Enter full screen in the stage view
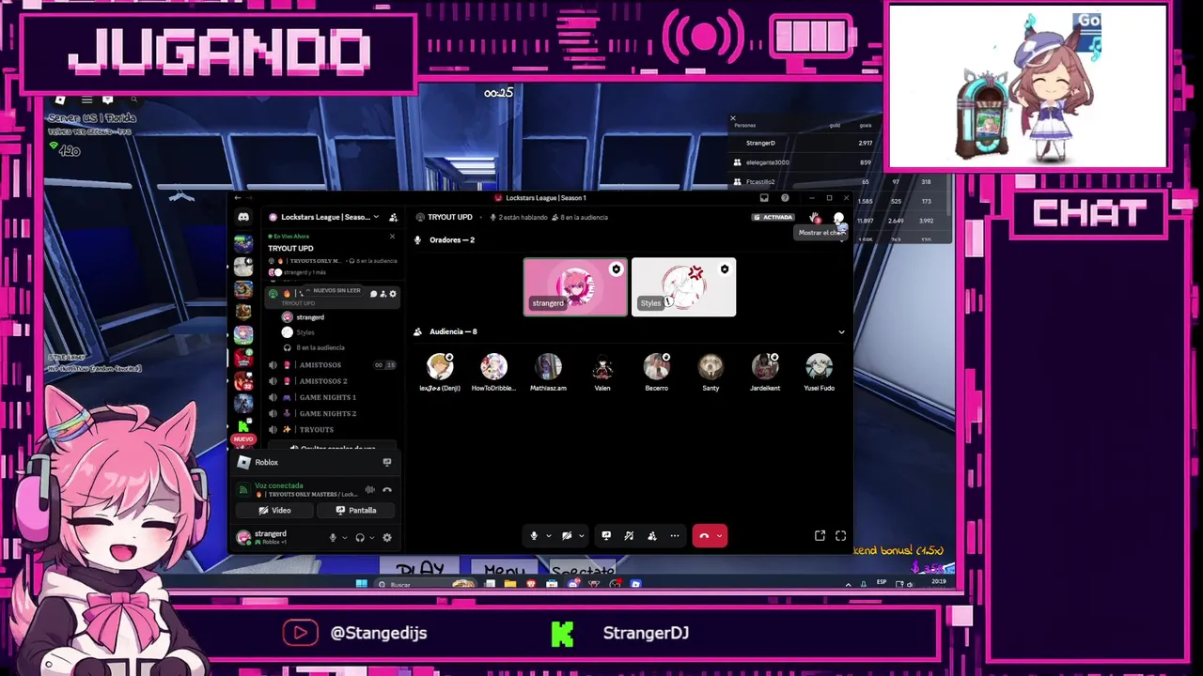This screenshot has width=1203, height=676. (x=840, y=535)
